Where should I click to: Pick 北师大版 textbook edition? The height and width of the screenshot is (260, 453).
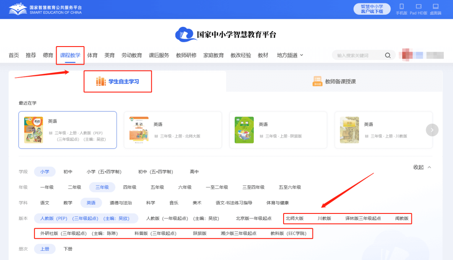(294, 218)
